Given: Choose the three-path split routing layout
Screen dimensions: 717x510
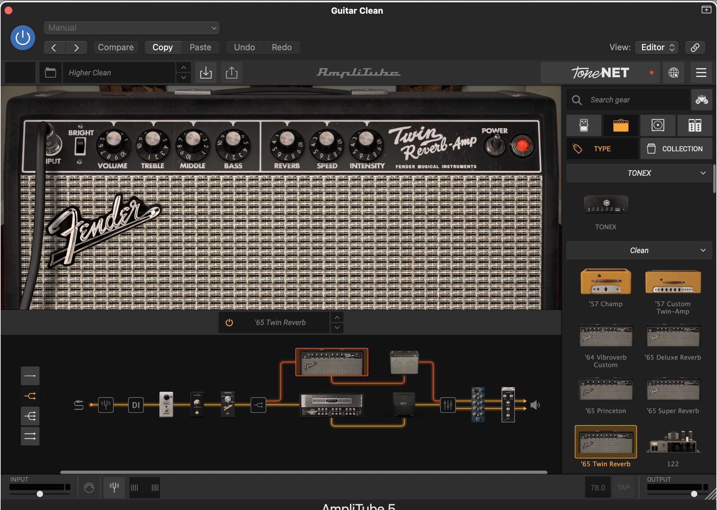Looking at the screenshot, I should click(x=30, y=416).
